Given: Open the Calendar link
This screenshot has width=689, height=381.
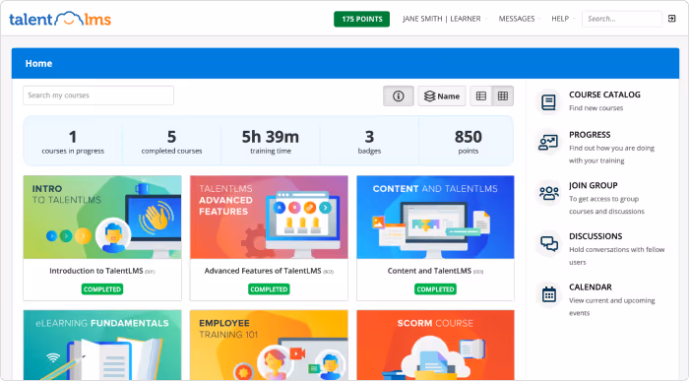Looking at the screenshot, I should tap(591, 286).
